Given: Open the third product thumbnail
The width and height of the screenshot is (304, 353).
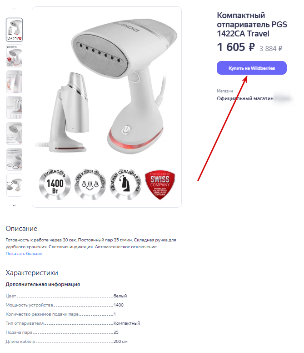Looking at the screenshot, I should (14, 82).
